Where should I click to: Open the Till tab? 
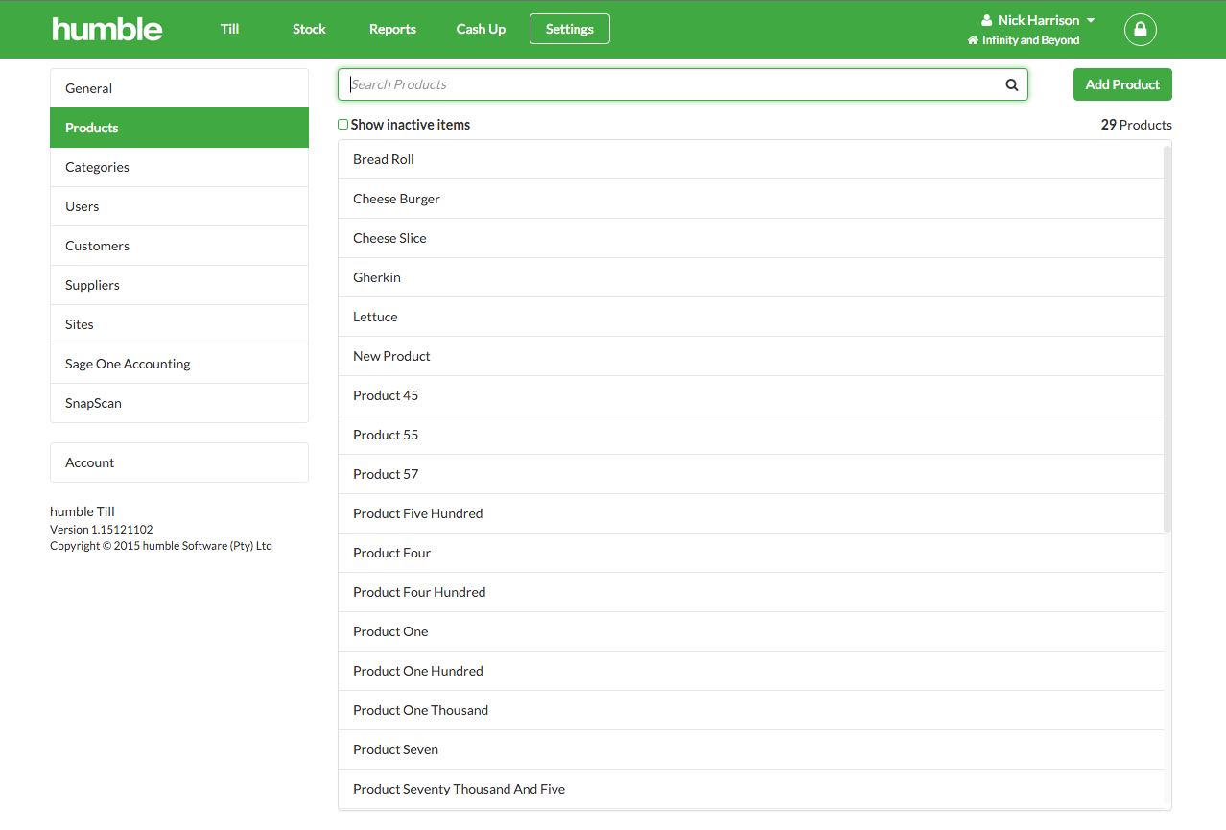point(229,29)
